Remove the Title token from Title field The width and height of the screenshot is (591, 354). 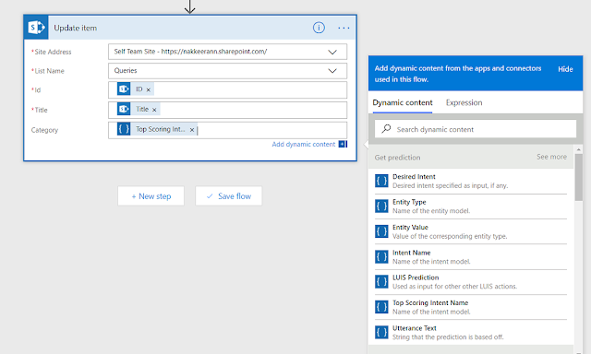pyautogui.click(x=154, y=110)
